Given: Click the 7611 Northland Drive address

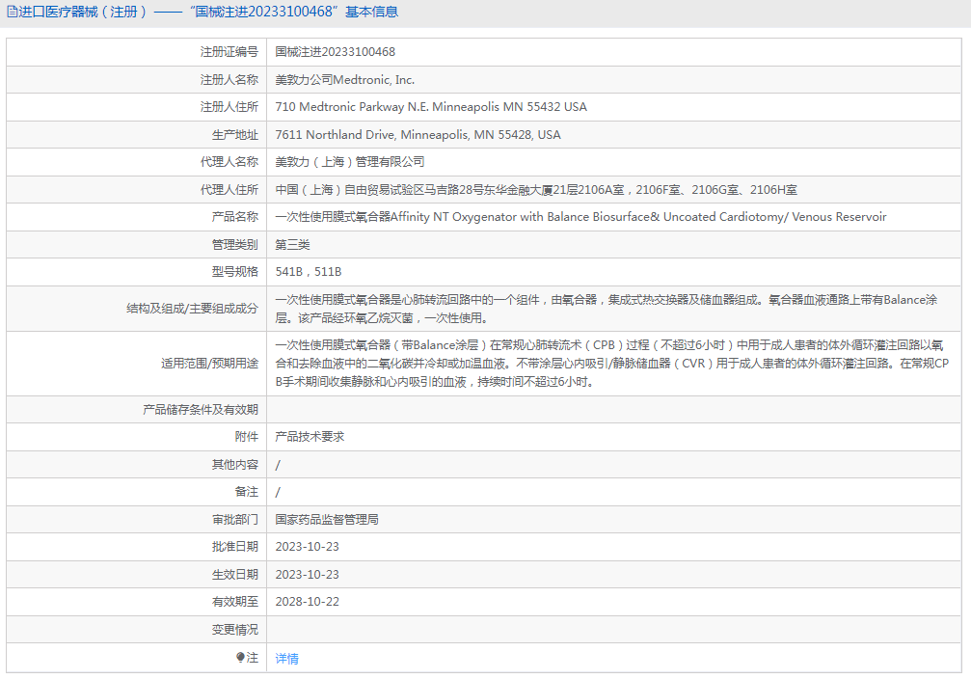Looking at the screenshot, I should point(418,134).
